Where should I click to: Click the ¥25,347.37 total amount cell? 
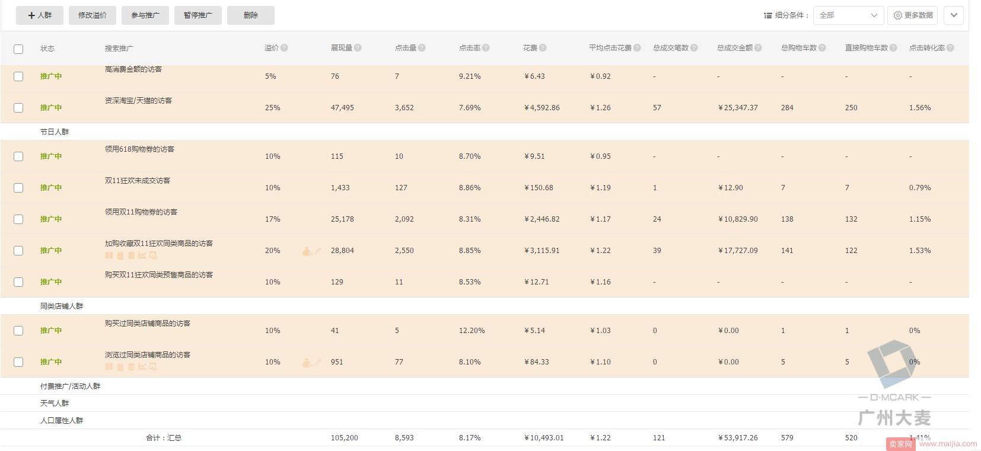click(x=738, y=108)
